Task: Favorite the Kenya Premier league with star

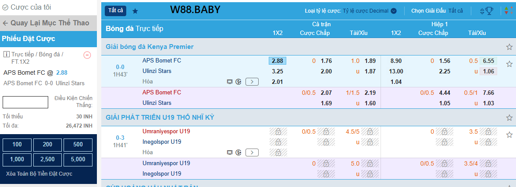Action: coord(509,47)
